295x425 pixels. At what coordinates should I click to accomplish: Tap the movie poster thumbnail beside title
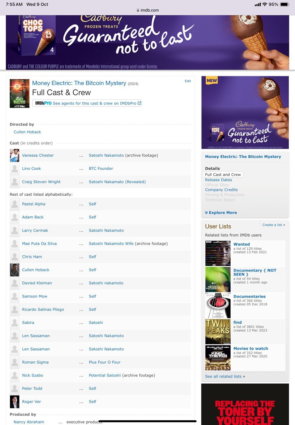coord(20,93)
